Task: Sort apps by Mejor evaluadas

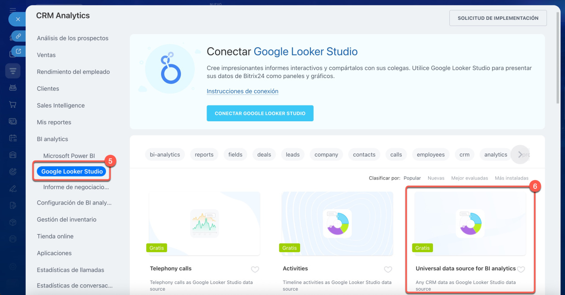Action: pos(469,178)
